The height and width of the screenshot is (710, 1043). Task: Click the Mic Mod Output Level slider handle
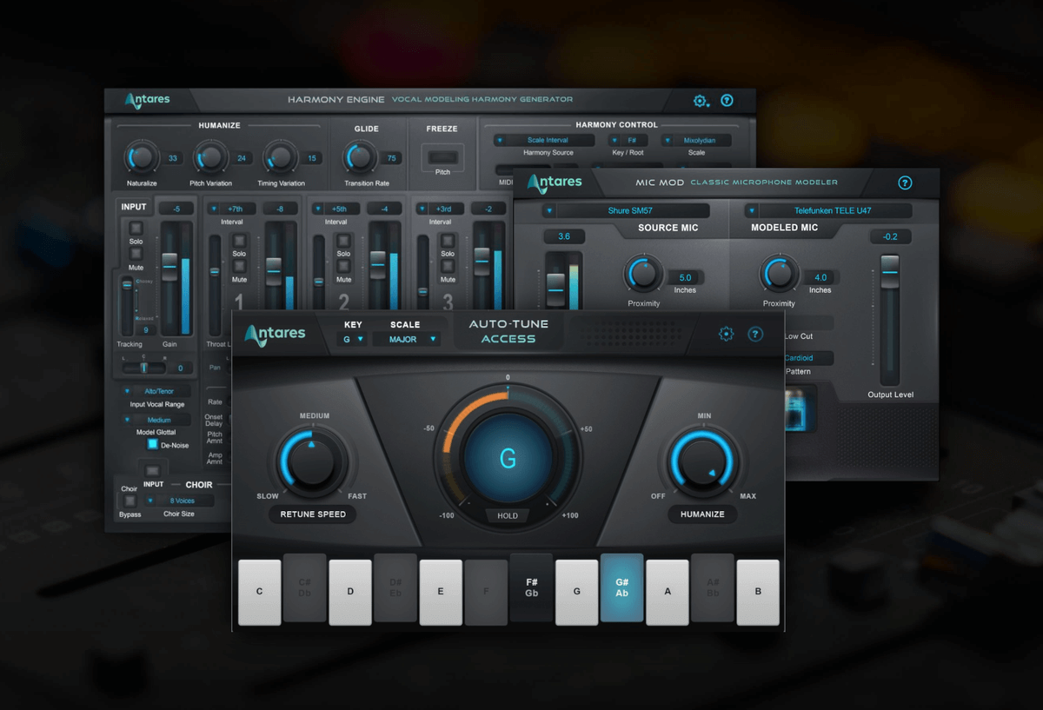tap(890, 272)
